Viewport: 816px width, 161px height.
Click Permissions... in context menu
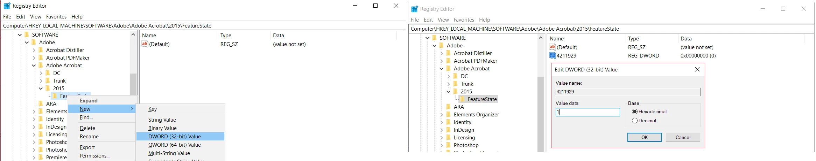tap(101, 155)
